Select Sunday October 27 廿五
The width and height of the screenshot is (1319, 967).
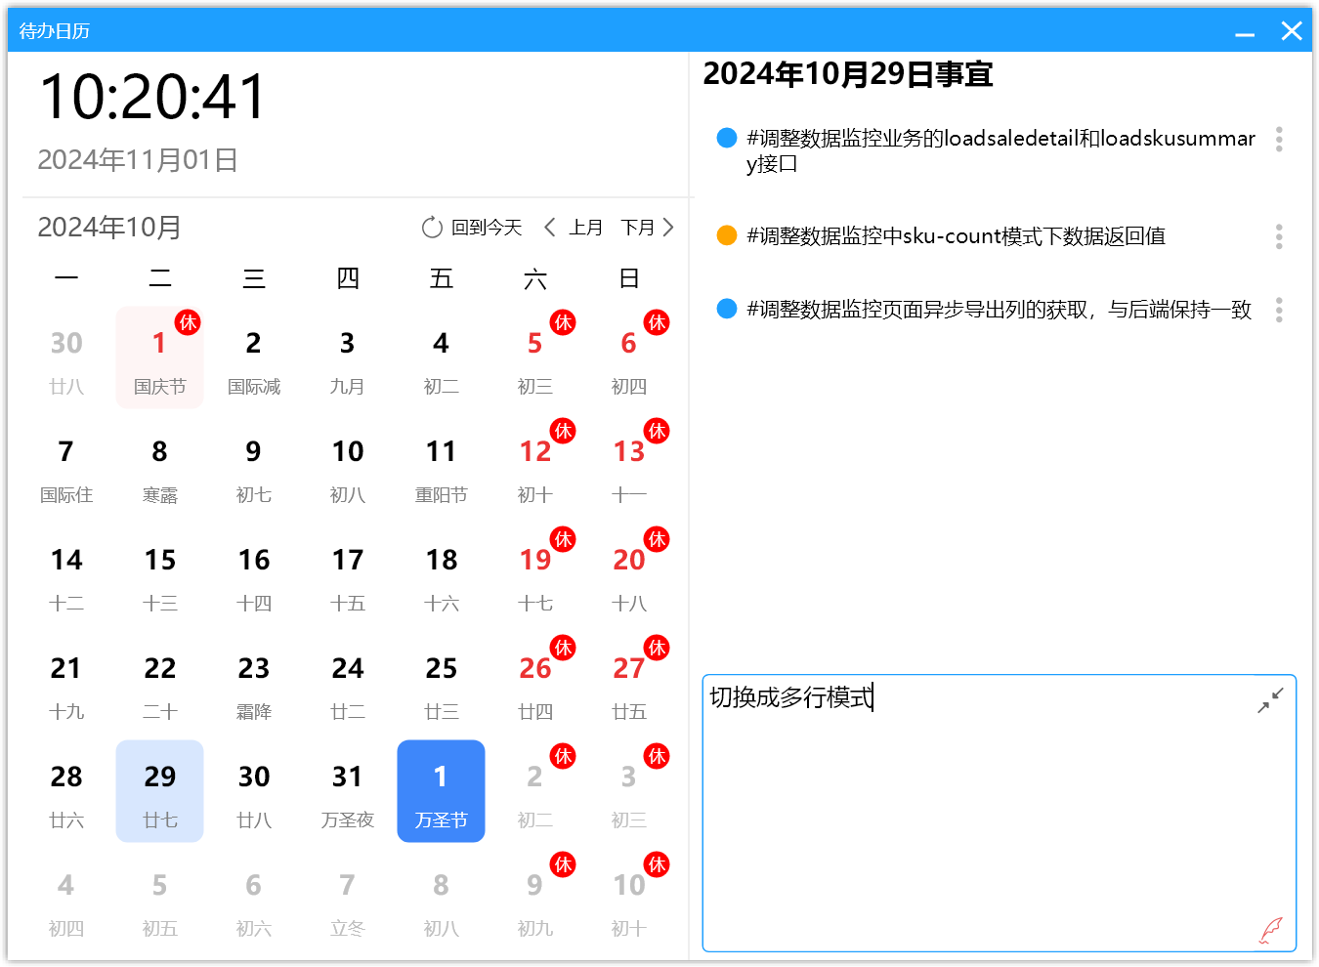click(629, 683)
